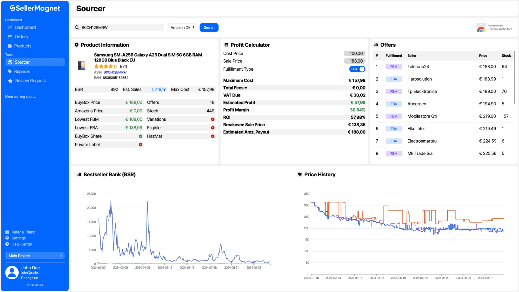519x292 pixels.
Task: Click the green BuyBox Share indicator
Action: pos(141,136)
